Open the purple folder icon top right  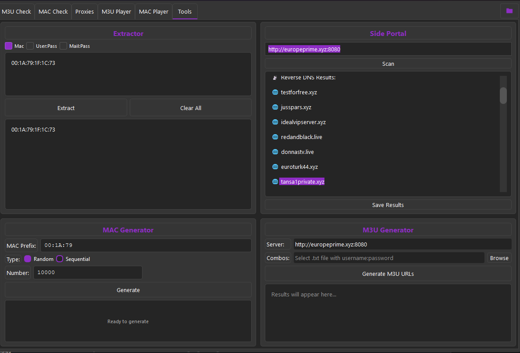click(509, 11)
